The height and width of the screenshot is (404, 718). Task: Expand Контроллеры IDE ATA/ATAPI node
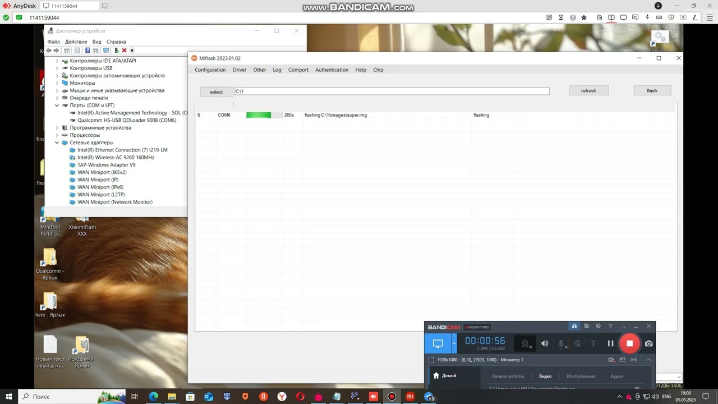point(57,61)
